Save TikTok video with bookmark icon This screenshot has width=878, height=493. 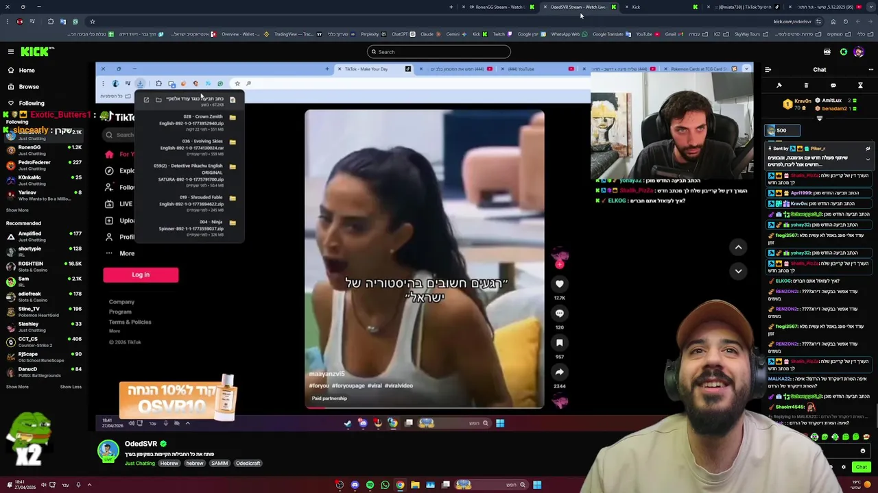(560, 342)
